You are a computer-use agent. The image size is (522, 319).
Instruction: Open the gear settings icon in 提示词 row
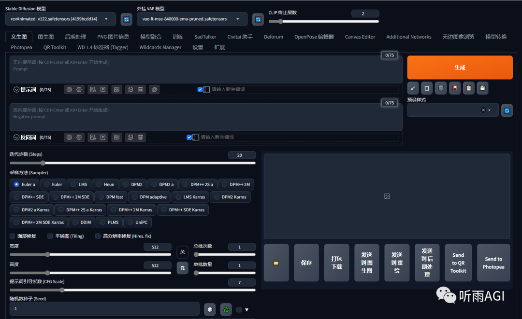point(79,89)
